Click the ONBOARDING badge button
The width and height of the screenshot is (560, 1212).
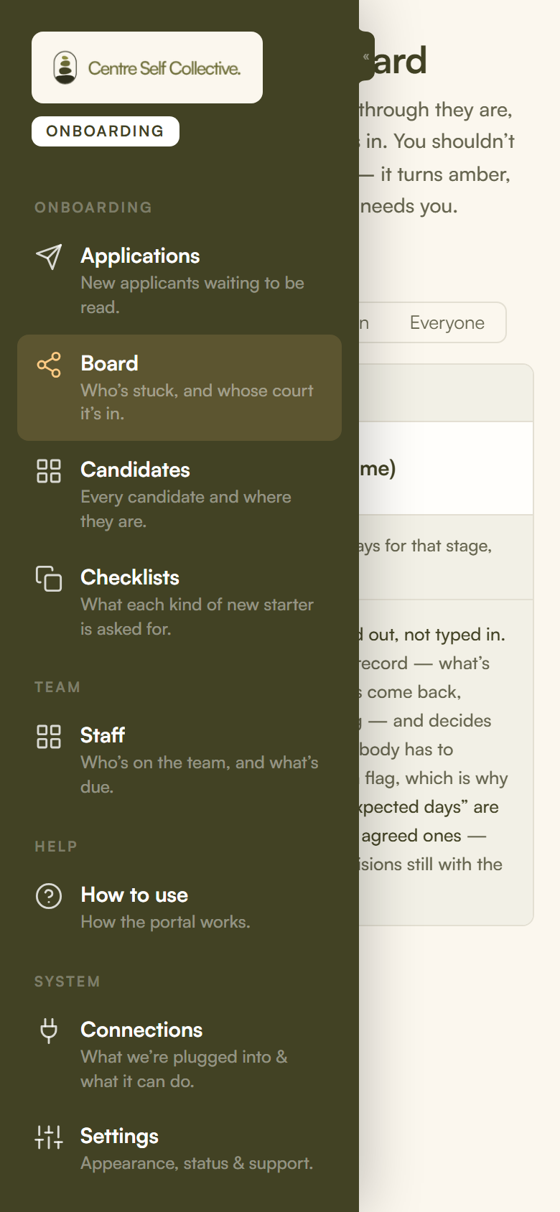(x=106, y=131)
